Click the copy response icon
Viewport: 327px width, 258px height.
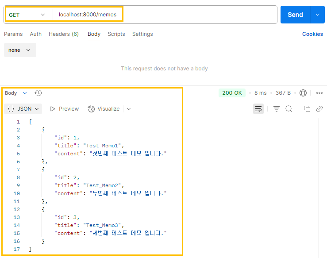[x=307, y=109]
